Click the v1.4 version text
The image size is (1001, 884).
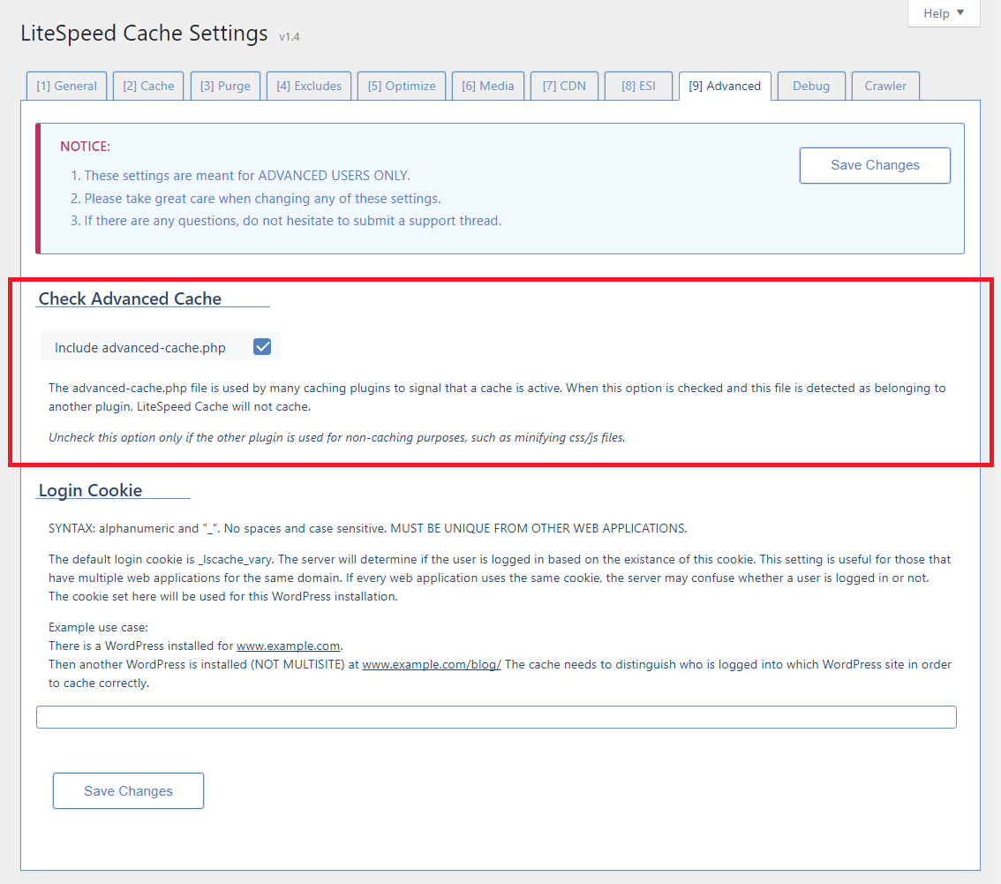(x=290, y=37)
